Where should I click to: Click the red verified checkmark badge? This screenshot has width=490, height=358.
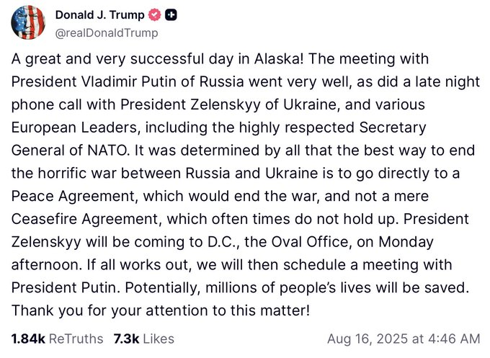154,14
